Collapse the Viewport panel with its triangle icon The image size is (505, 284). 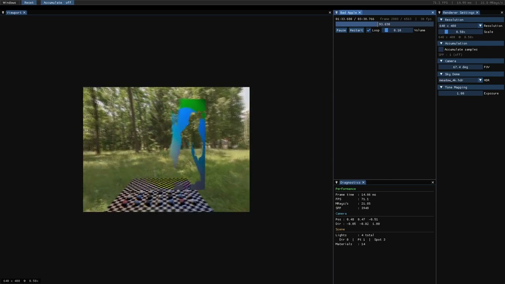pos(3,13)
